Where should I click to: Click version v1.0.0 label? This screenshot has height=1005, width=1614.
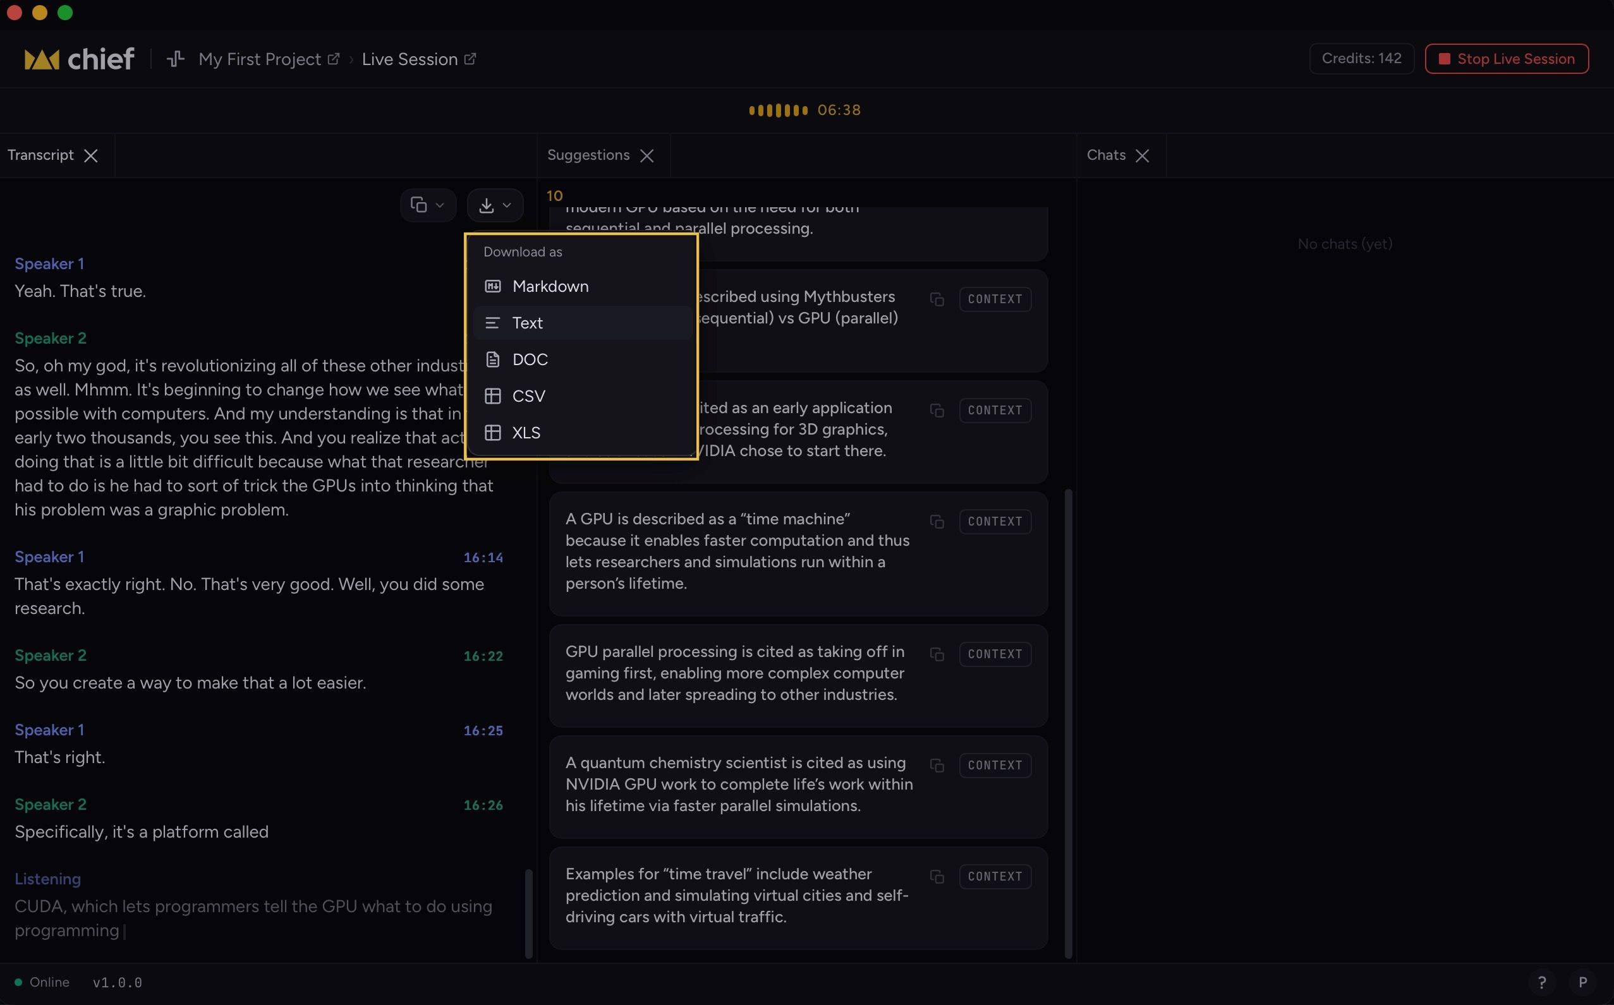click(118, 982)
